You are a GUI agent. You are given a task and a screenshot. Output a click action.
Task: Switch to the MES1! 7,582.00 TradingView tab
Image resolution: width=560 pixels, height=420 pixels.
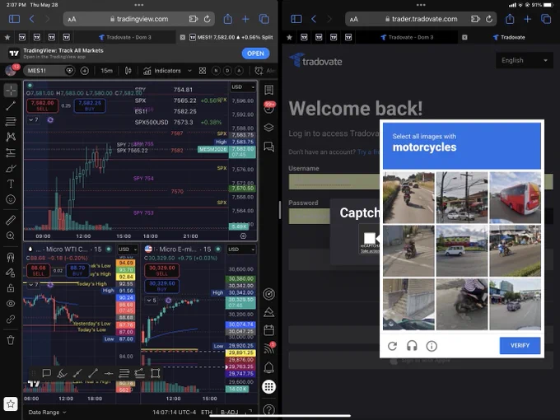[231, 37]
